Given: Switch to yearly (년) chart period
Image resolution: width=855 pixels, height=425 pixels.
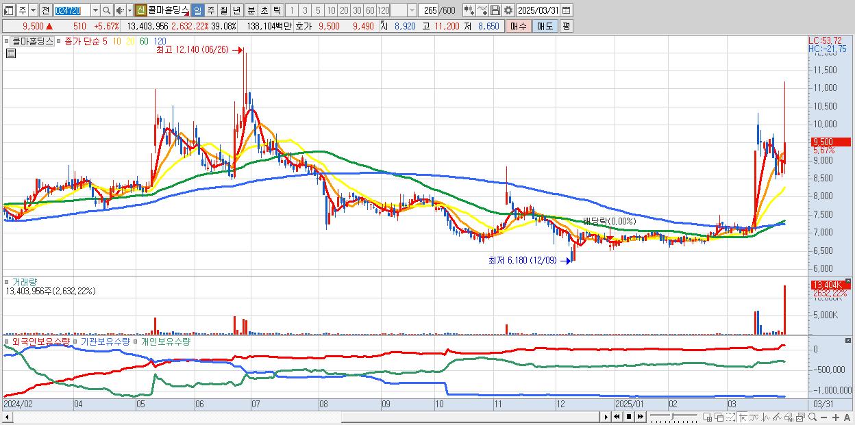Looking at the screenshot, I should coord(236,10).
